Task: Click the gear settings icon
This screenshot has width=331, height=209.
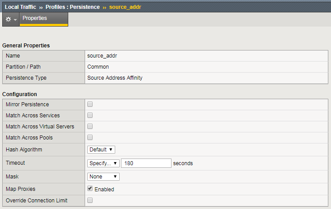Action: tap(8, 20)
